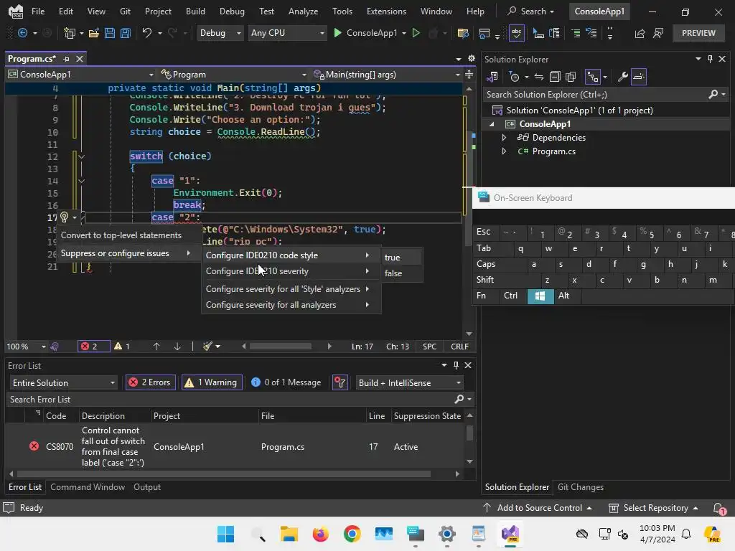The width and height of the screenshot is (735, 551).
Task: Open the Entire Solution scope dropdown
Action: click(x=63, y=383)
